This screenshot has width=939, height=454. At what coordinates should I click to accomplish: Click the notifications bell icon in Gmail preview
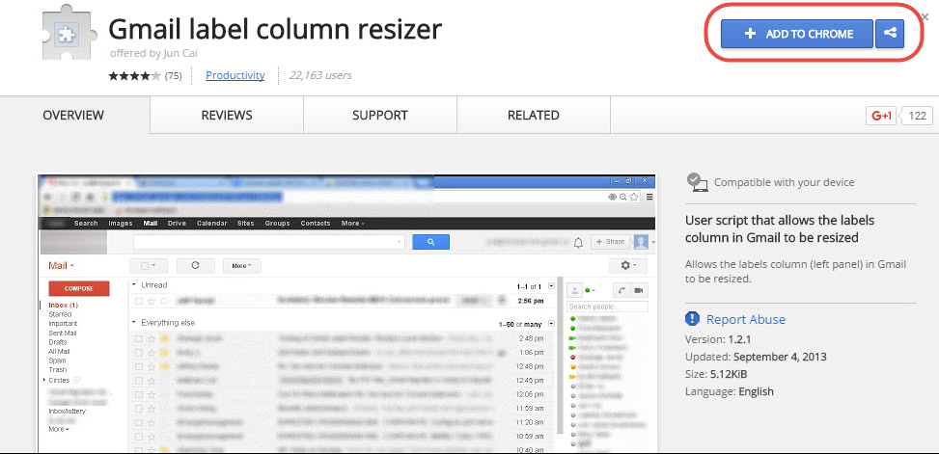pos(578,243)
